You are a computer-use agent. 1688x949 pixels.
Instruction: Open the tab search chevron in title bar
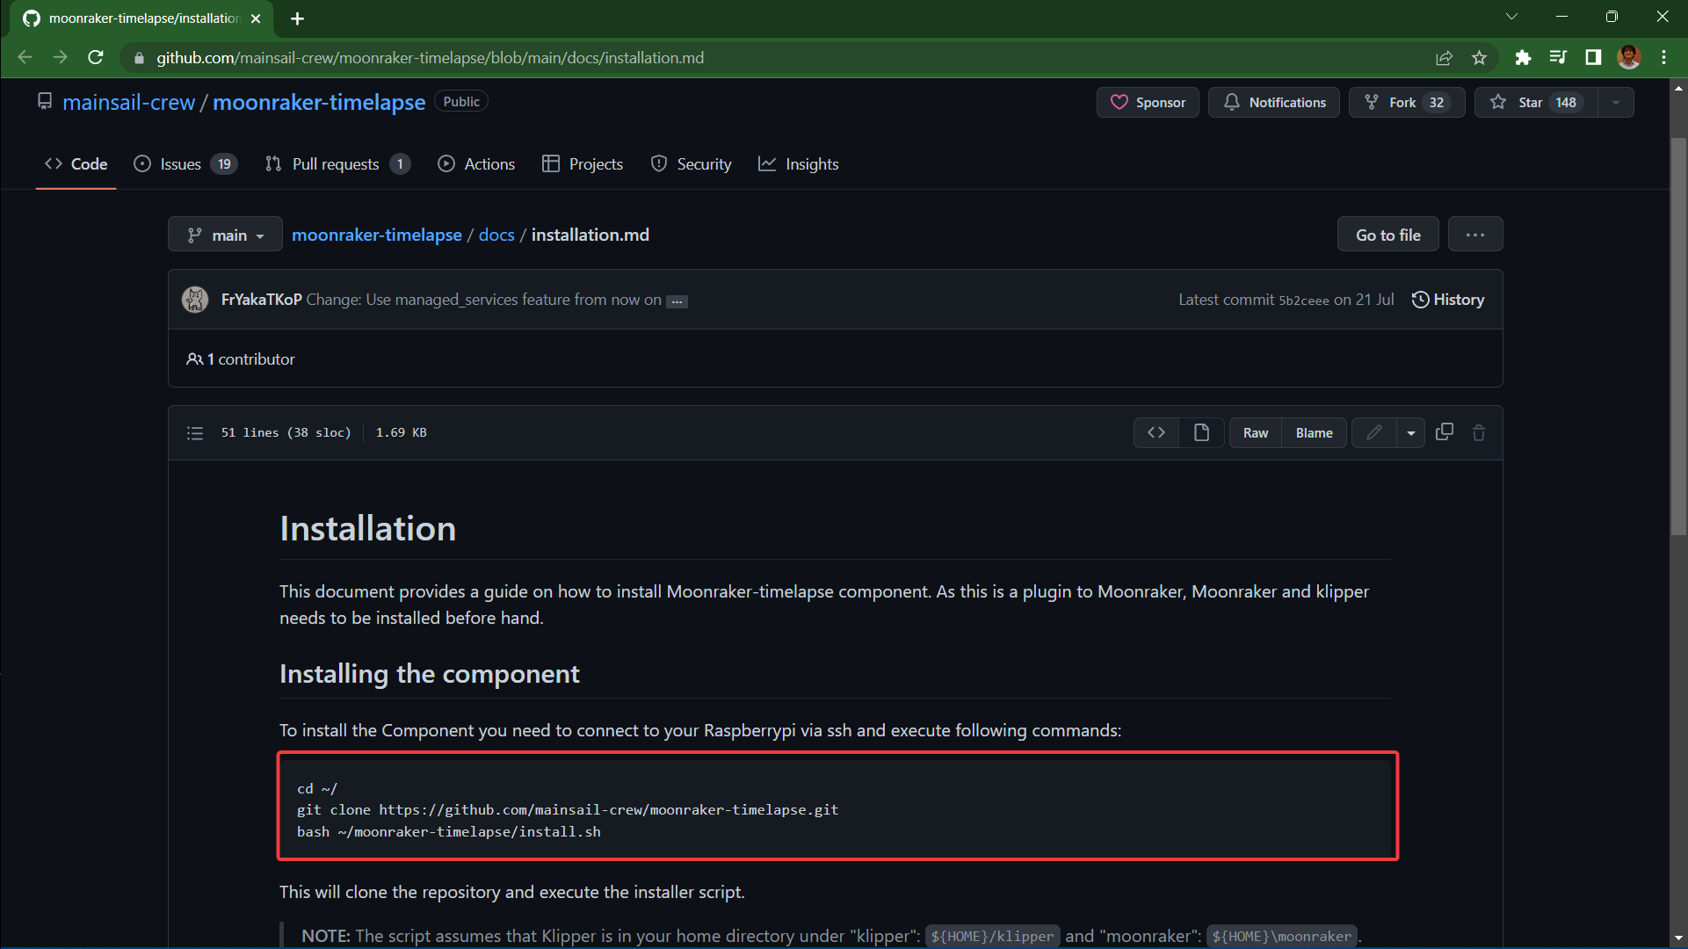click(1511, 17)
